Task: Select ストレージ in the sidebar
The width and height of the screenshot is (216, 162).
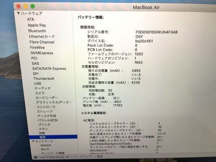Action: pos(45,111)
